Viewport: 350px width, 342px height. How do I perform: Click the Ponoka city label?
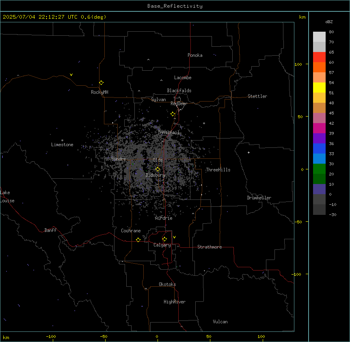click(x=195, y=55)
